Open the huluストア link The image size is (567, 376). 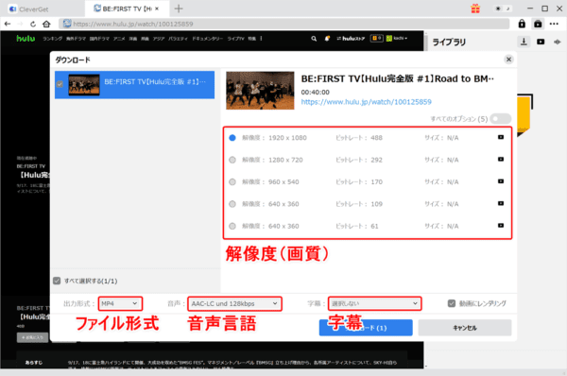[x=351, y=39]
